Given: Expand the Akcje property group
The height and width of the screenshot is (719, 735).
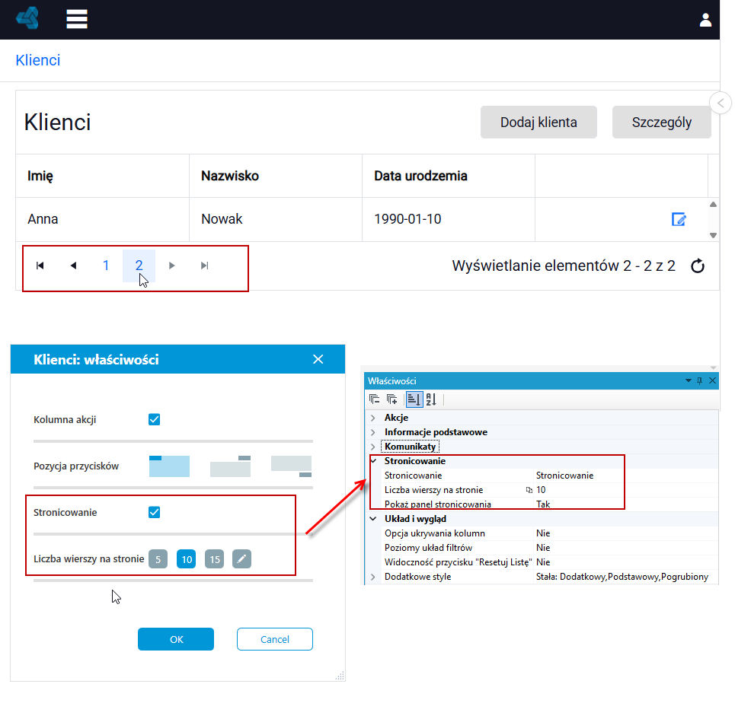Looking at the screenshot, I should tap(373, 418).
